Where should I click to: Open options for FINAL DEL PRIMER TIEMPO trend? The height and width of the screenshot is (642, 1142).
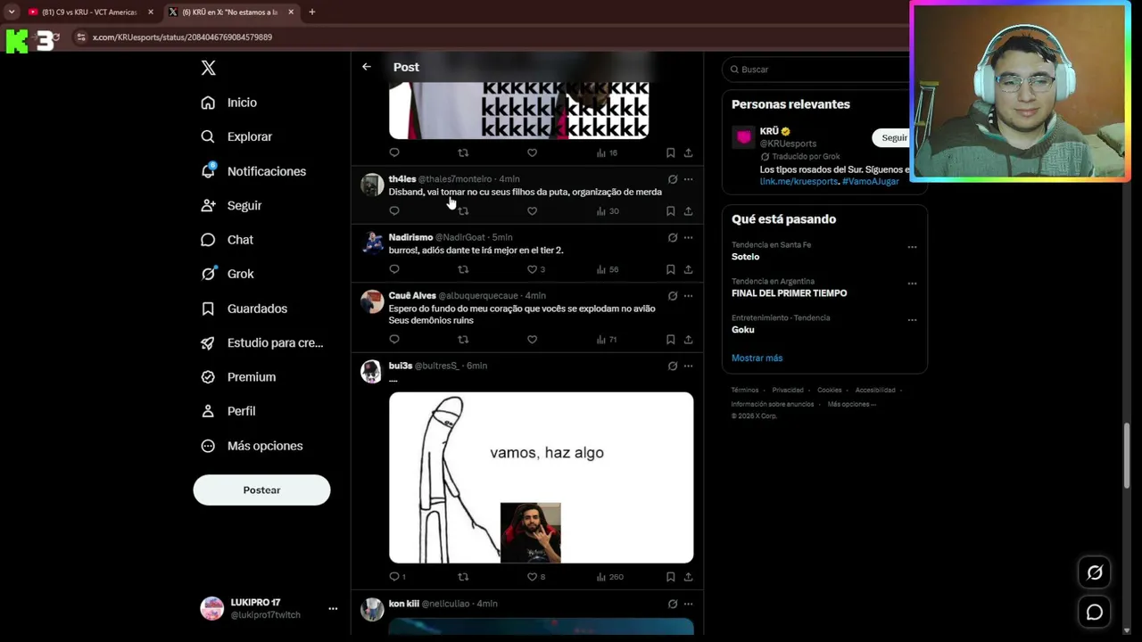[x=912, y=284]
